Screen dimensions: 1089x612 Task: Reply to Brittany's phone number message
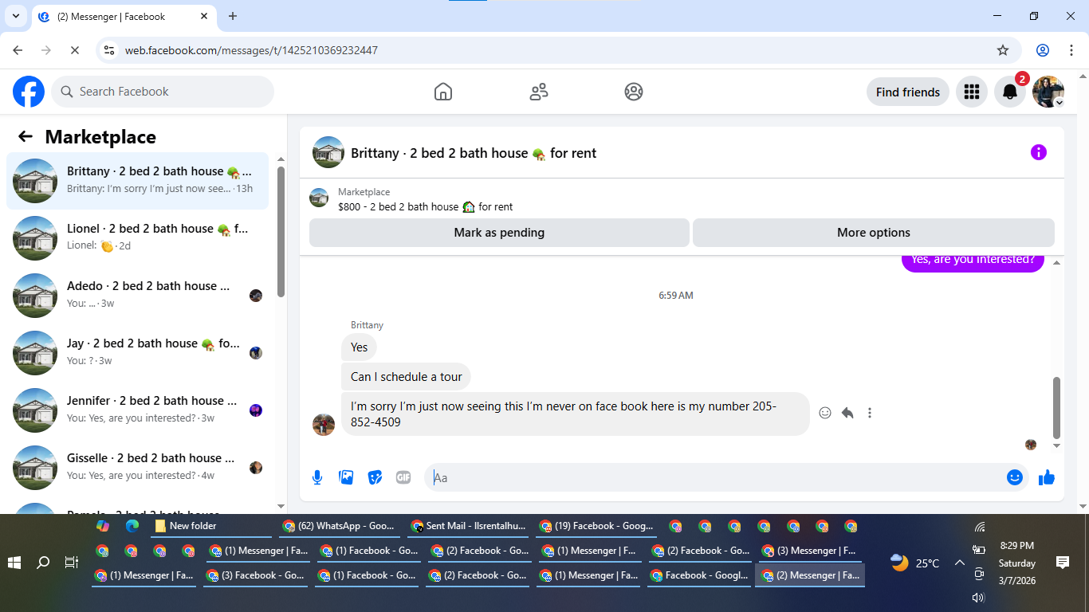tap(847, 413)
